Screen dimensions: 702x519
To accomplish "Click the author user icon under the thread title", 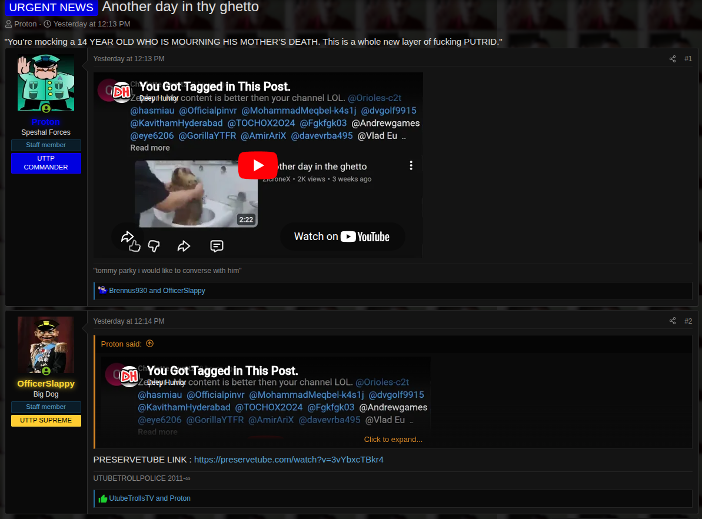I will (8, 24).
